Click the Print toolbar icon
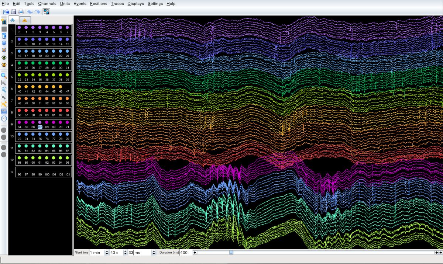 tap(21, 12)
